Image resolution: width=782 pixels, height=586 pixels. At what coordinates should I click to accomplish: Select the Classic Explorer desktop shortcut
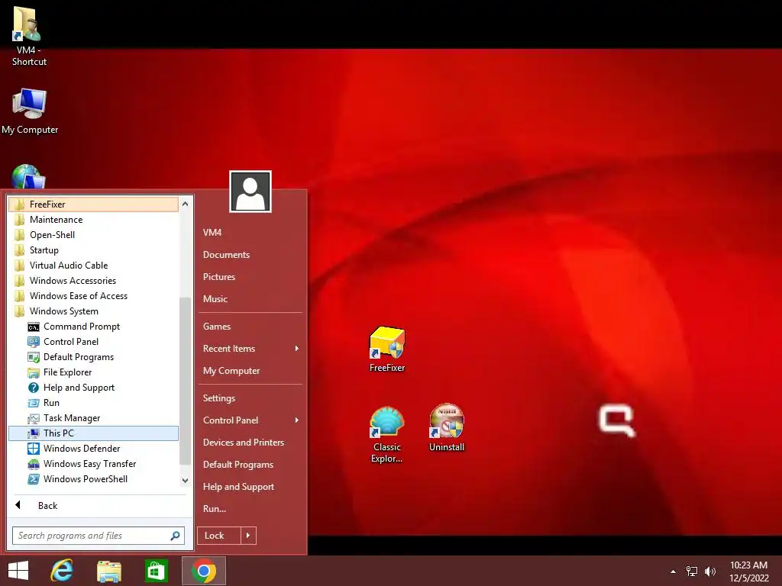point(387,435)
